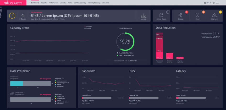Click the globe icon beside the bell
This screenshot has height=110, width=226.
[214, 3]
